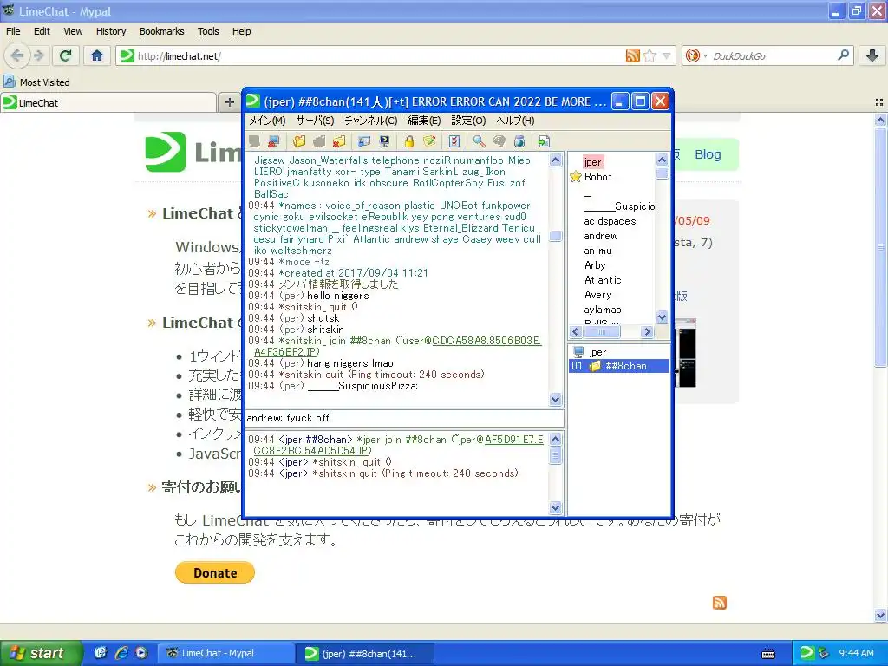Click the browser page scrollbar up arrow
The width and height of the screenshot is (888, 666).
880,120
